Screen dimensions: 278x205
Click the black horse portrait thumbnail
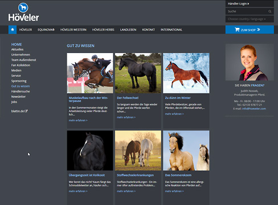click(x=90, y=150)
